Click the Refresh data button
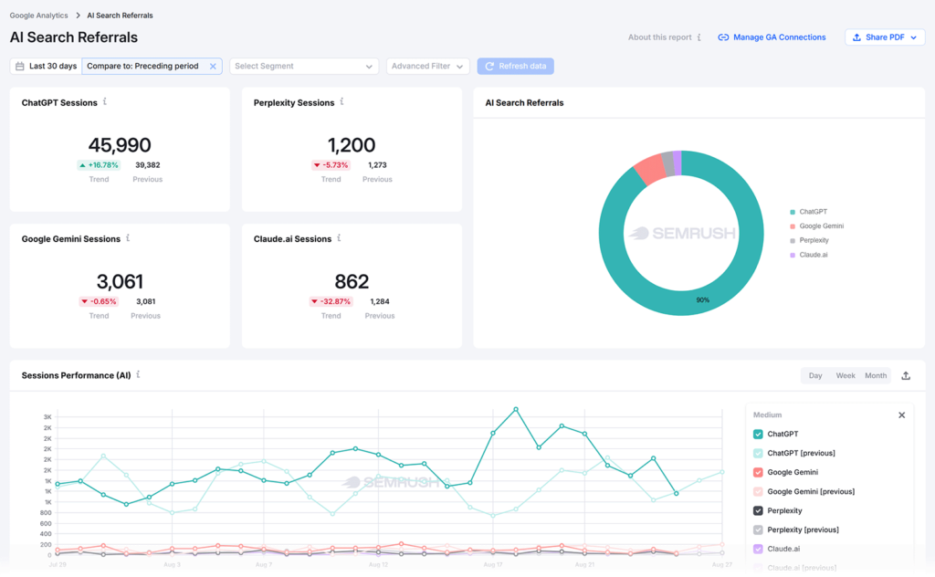Viewport: 935px width, 577px height. click(x=515, y=66)
